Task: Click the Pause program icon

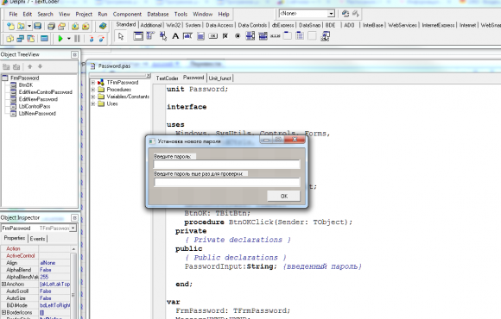Action: tap(77, 39)
